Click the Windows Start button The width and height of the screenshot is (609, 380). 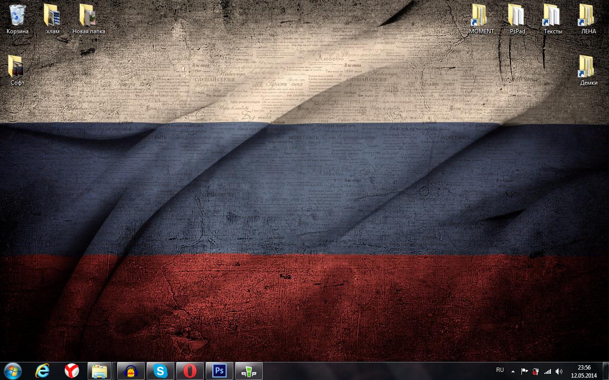[x=13, y=371]
